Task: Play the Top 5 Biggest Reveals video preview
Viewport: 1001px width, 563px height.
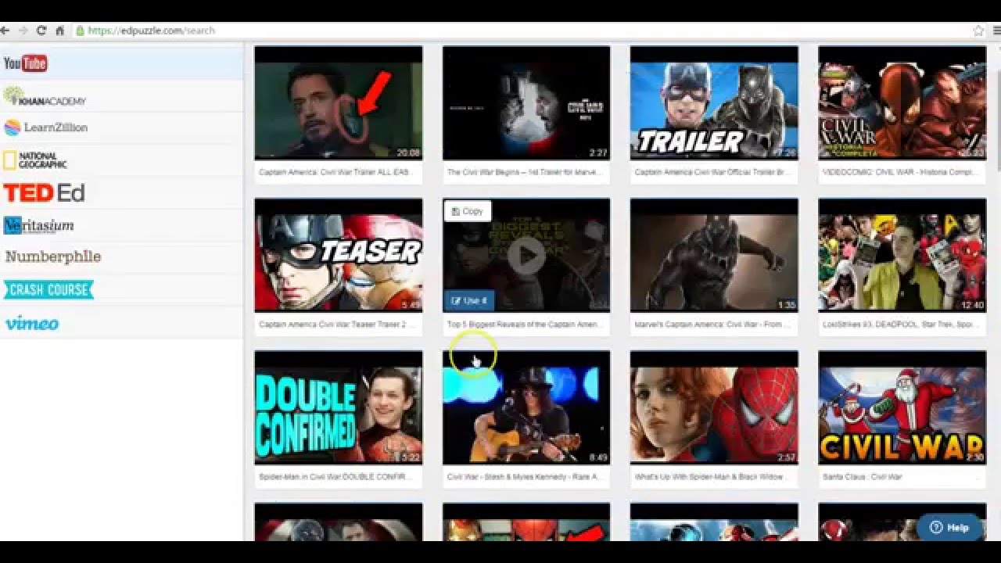Action: point(526,256)
